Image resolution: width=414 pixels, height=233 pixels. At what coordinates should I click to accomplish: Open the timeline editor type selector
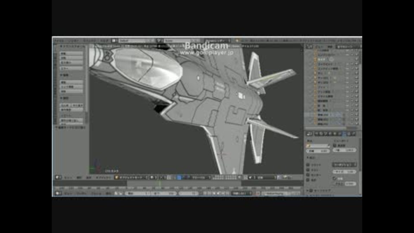pyautogui.click(x=58, y=193)
